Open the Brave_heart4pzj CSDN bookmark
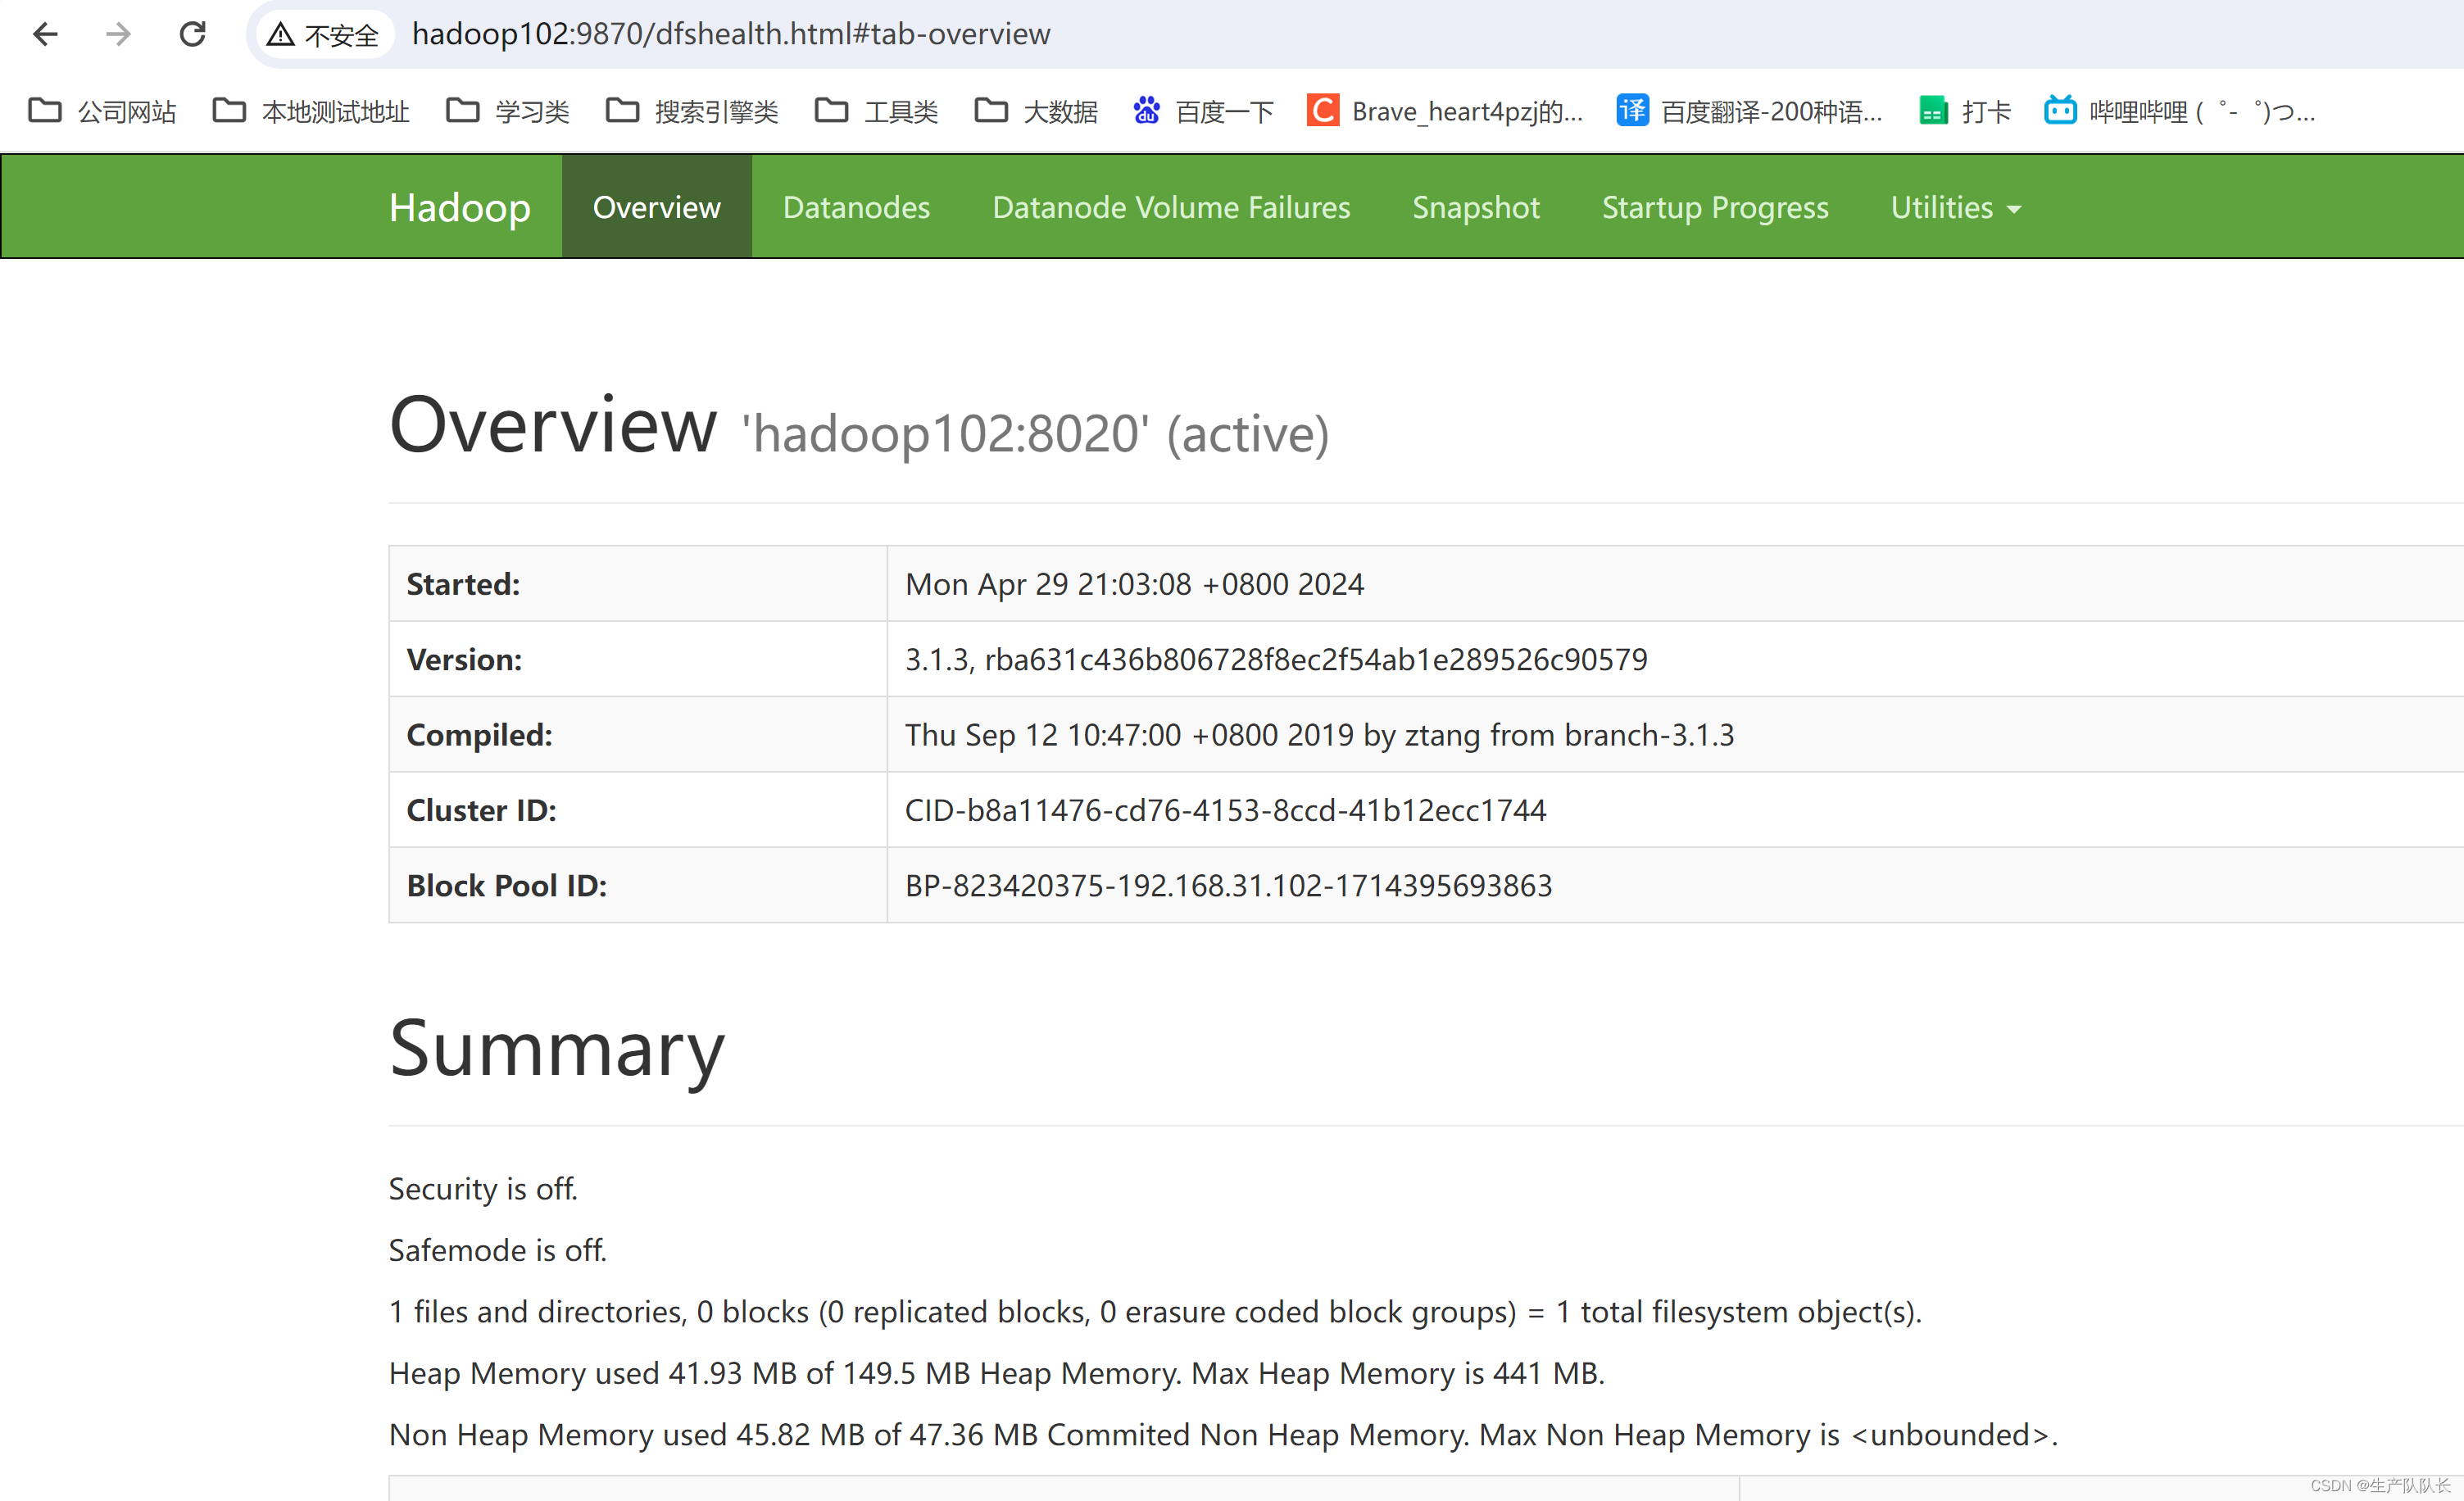The height and width of the screenshot is (1501, 2464). point(1445,111)
